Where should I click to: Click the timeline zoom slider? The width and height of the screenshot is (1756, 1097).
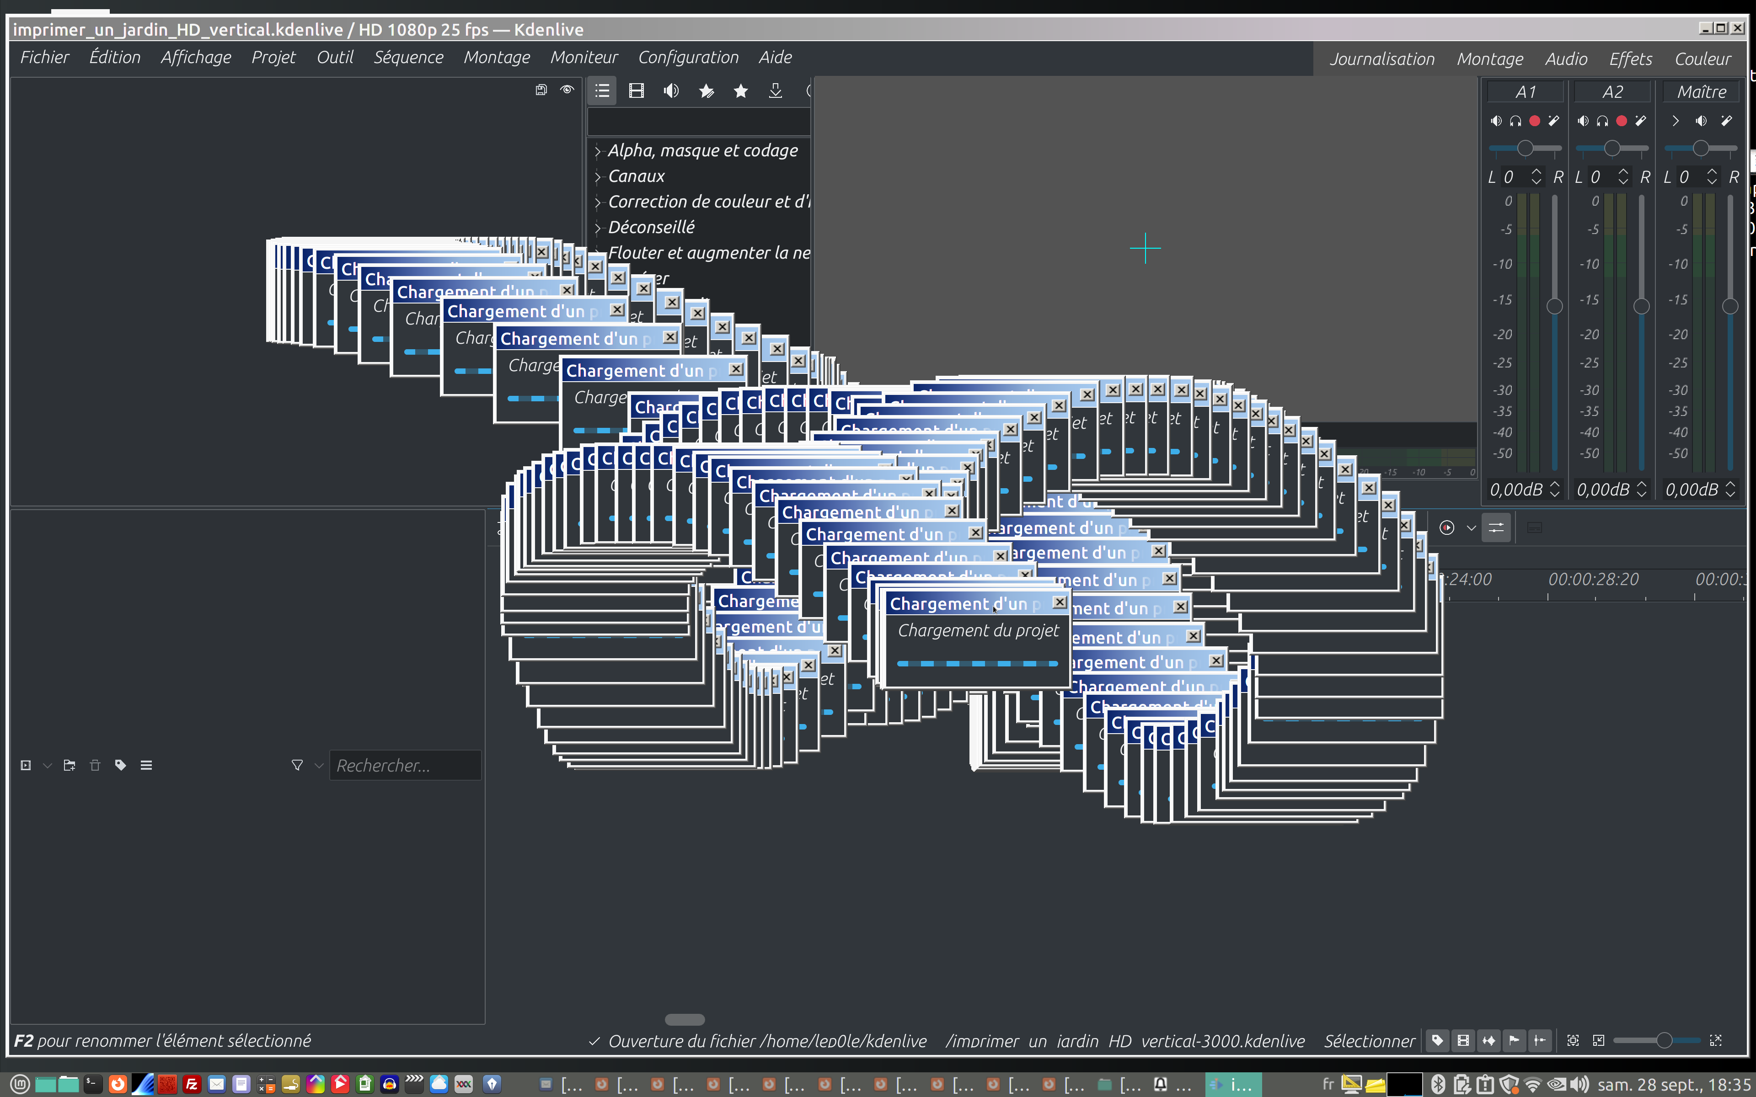click(x=1664, y=1040)
